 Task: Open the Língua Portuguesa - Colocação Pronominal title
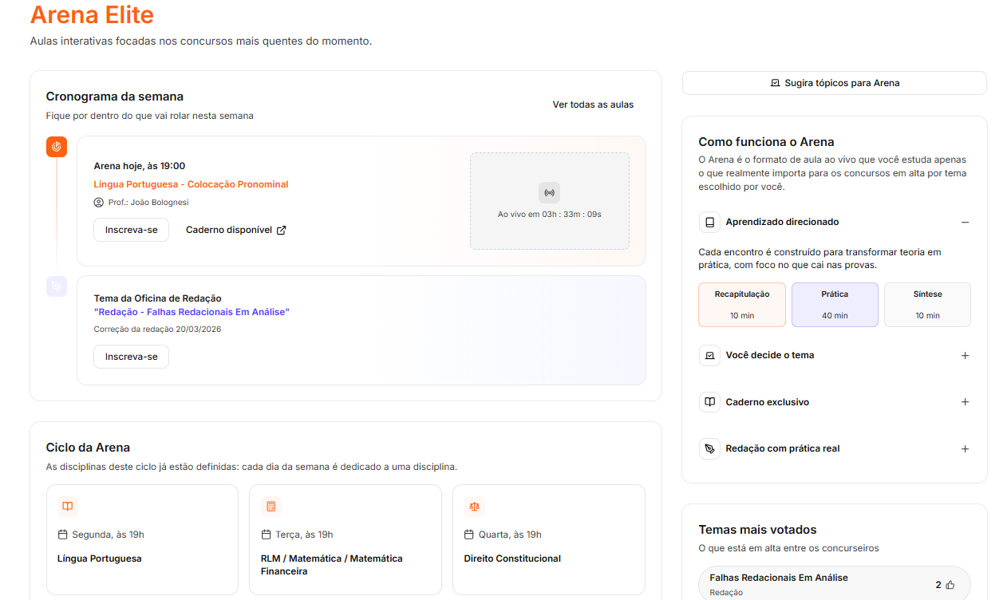[x=191, y=184]
